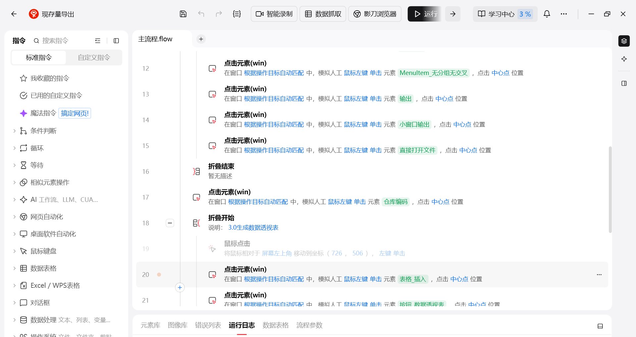Click the collapse list icon beside search
Viewport: 636px width, 337px height.
[x=98, y=41]
